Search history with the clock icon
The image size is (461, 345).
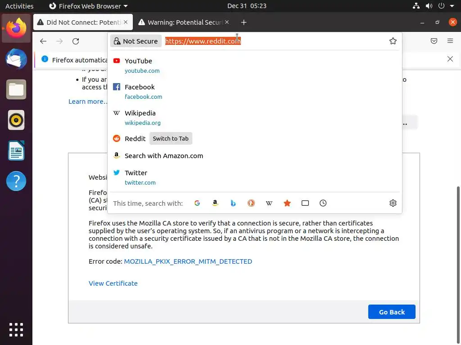point(323,203)
